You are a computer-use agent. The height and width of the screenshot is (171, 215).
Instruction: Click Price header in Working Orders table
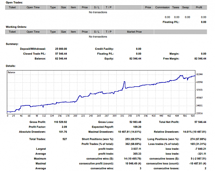pos(85,32)
